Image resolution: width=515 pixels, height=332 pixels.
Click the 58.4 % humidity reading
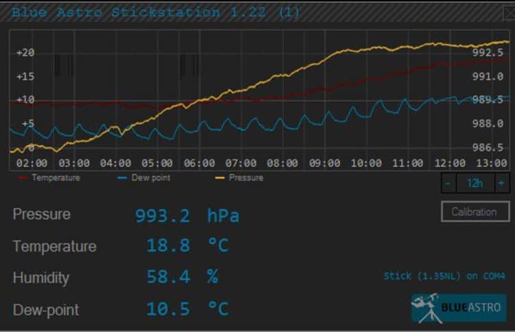[182, 276]
